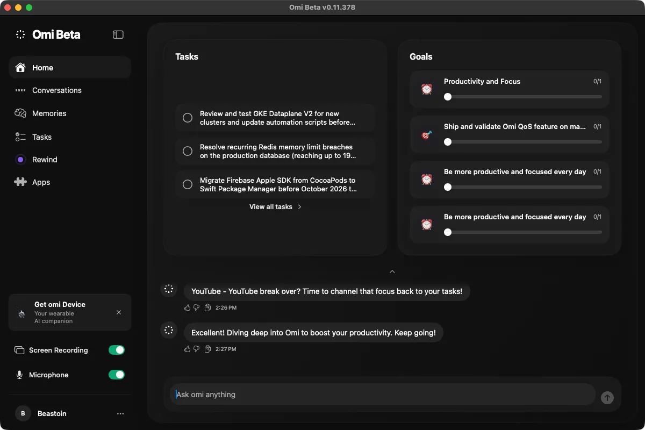645x430 pixels.
Task: Click the YouTube break over message bubble
Action: [327, 291]
